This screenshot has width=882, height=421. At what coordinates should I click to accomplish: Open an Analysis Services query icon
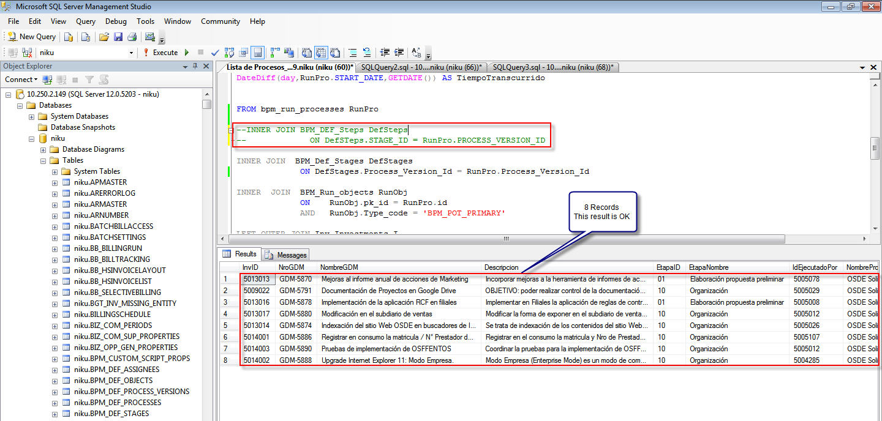[x=86, y=37]
